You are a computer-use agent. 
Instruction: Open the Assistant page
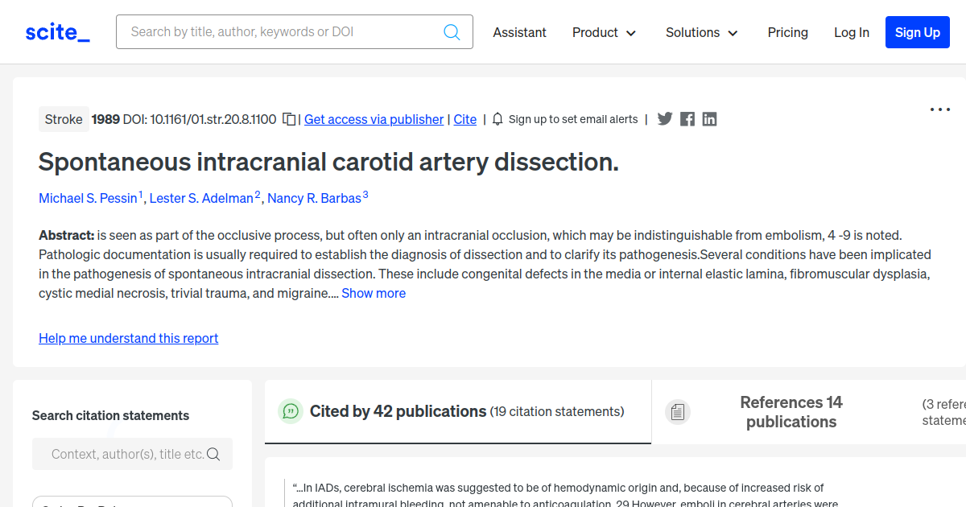(520, 32)
